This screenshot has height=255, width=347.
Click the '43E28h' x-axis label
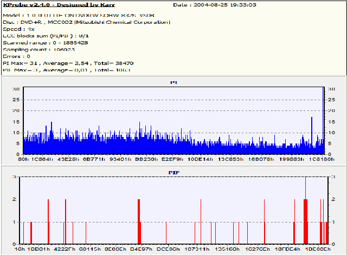click(x=68, y=159)
